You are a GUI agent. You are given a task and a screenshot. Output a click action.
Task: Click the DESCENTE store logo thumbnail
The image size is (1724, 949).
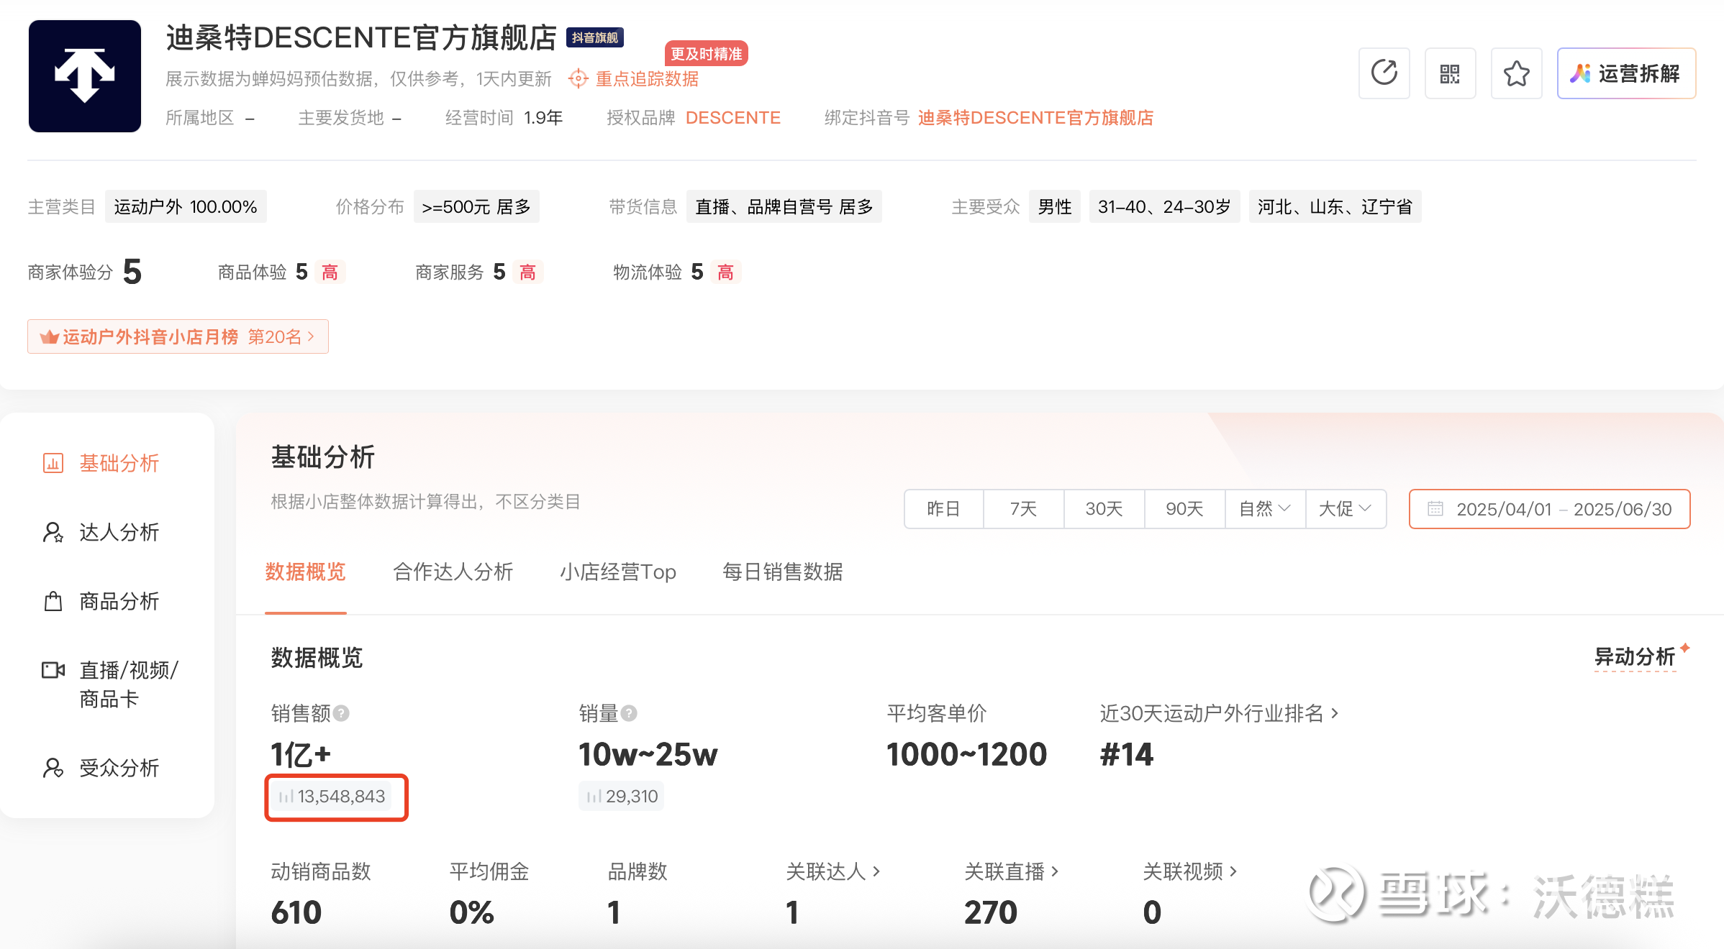point(85,76)
